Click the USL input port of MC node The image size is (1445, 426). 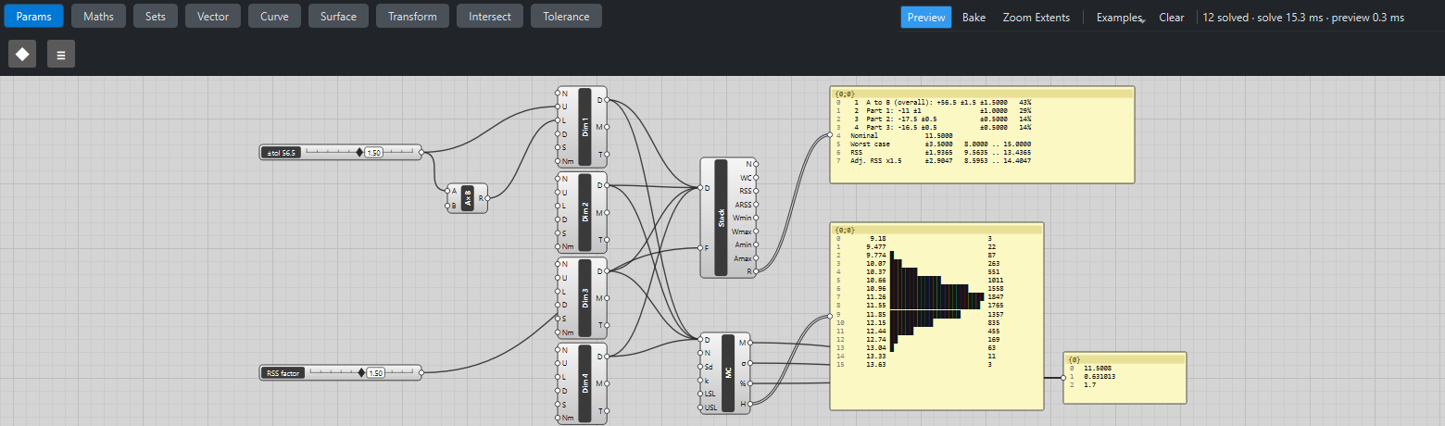pyautogui.click(x=699, y=407)
